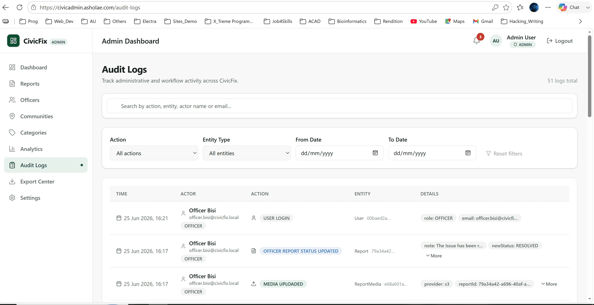The width and height of the screenshot is (594, 305).
Task: Open Communities in sidebar
Action: [x=46, y=116]
